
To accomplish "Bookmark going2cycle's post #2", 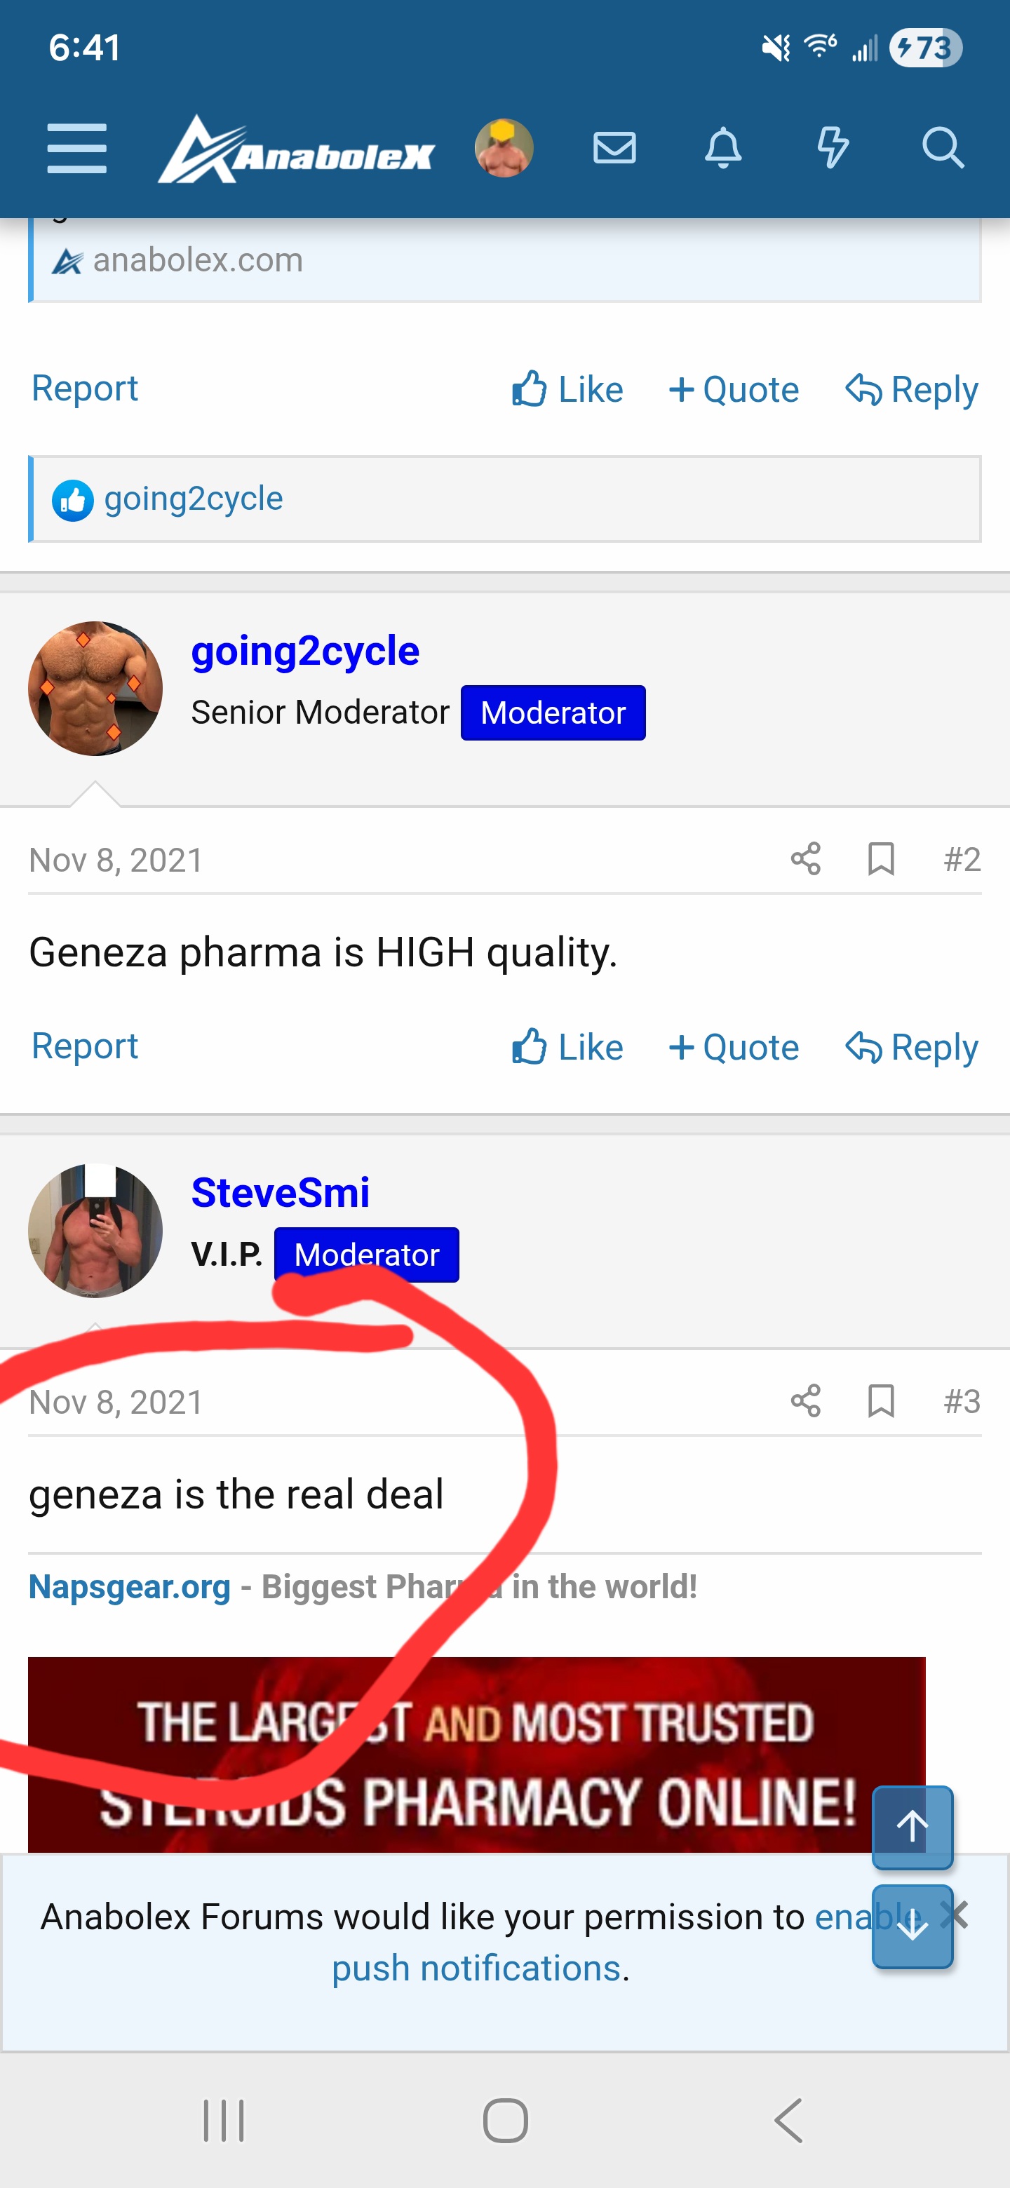I will tap(881, 859).
